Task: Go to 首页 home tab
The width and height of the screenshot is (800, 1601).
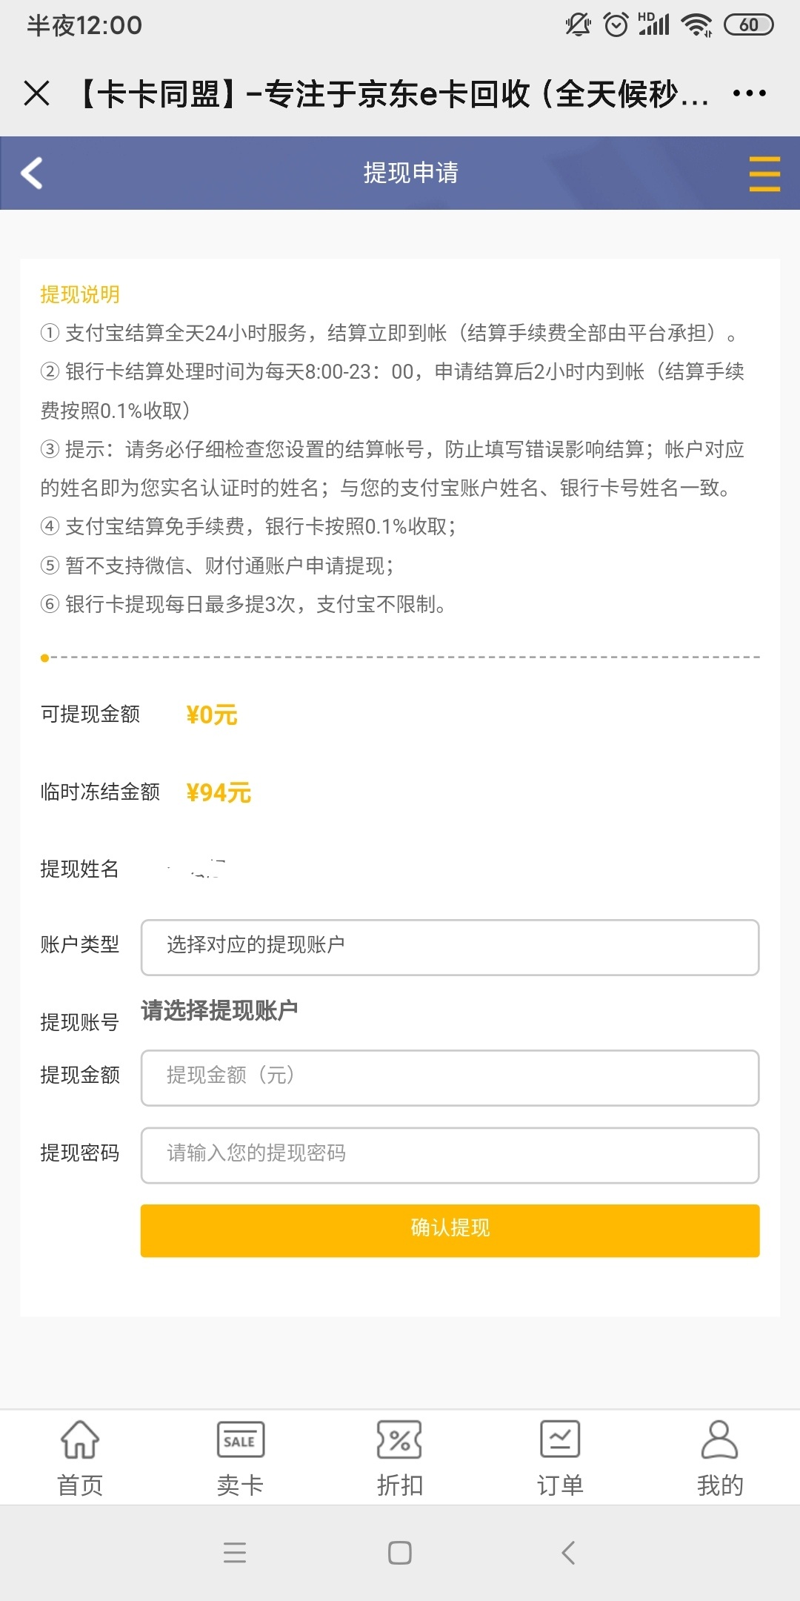Action: [80, 1458]
